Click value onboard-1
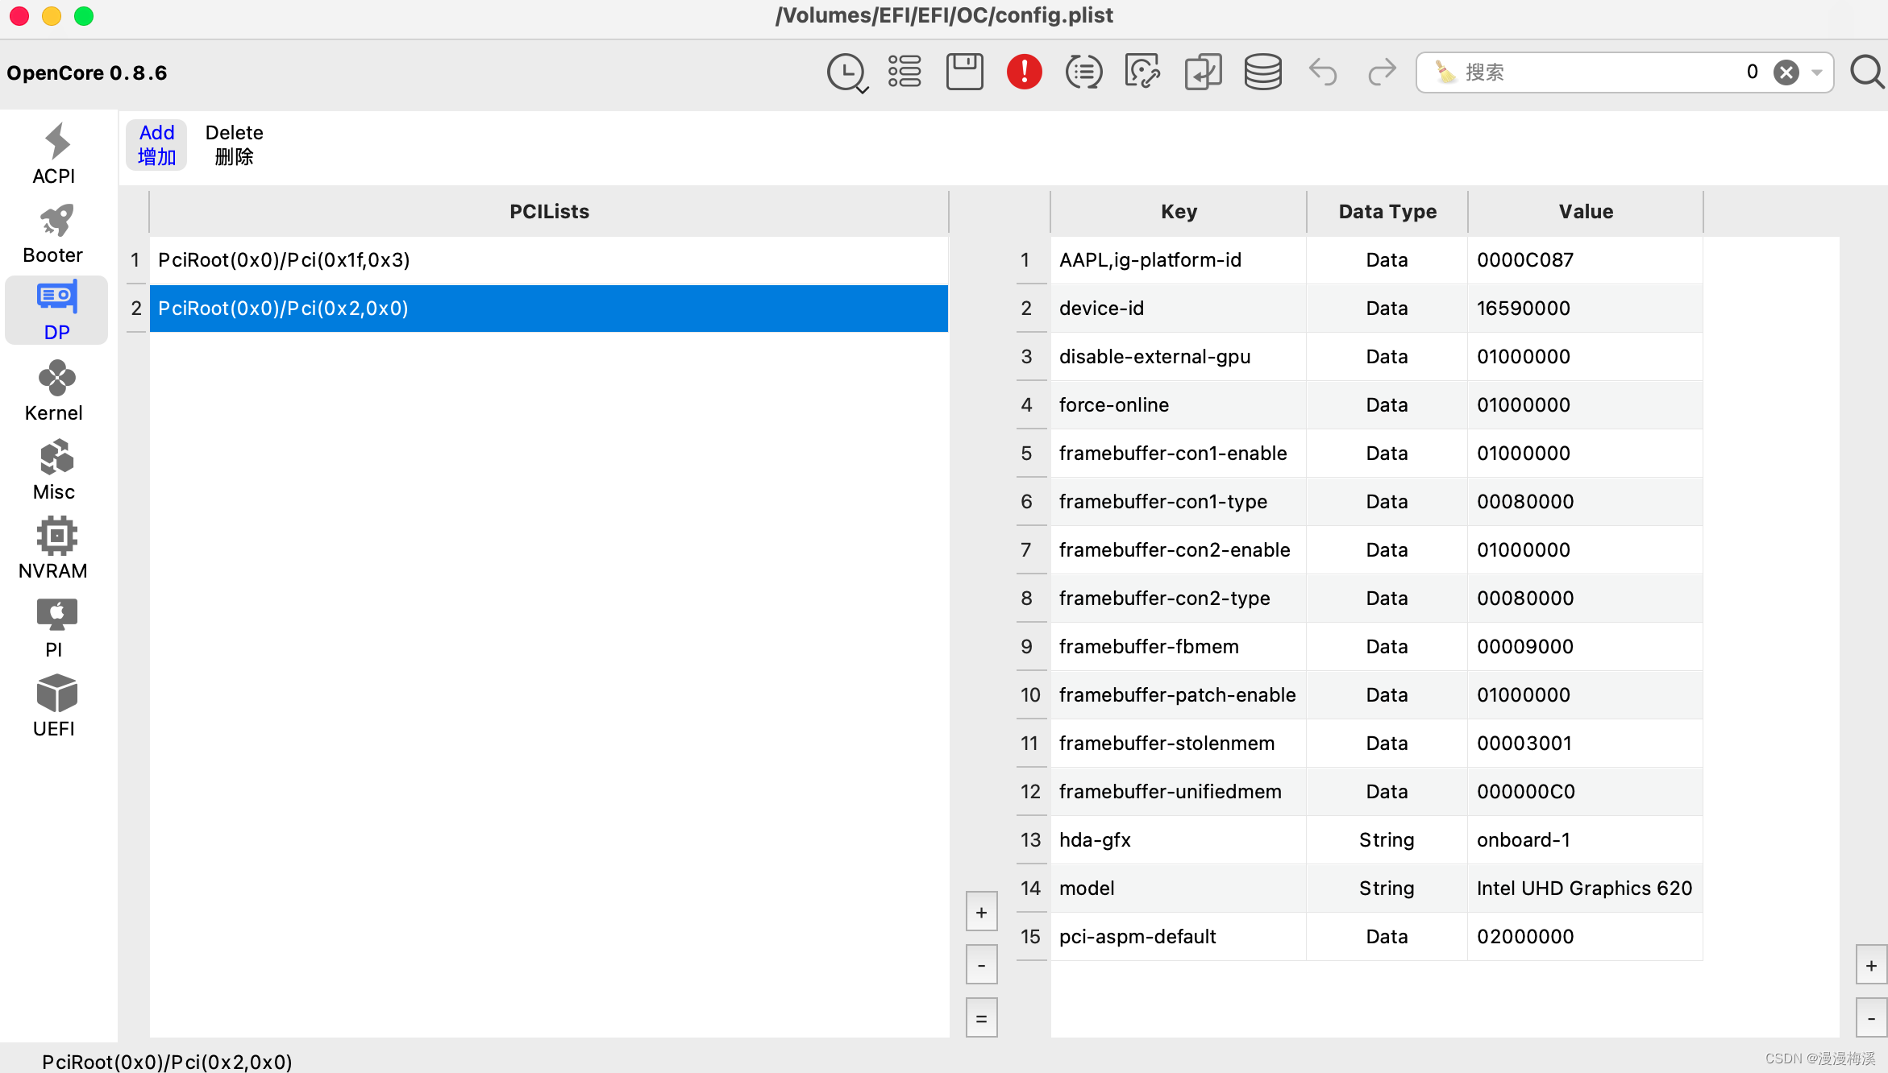This screenshot has width=1888, height=1073. [x=1586, y=840]
